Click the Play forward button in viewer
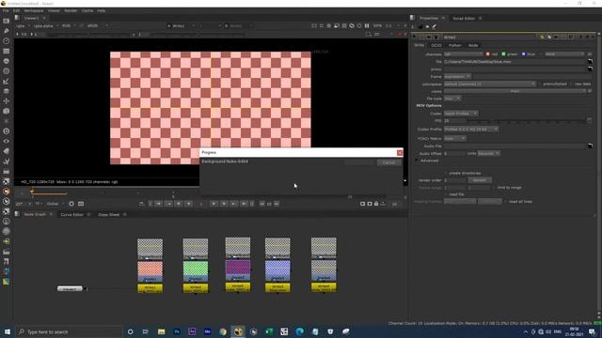Viewport: 602px width, 338px height. (214, 204)
